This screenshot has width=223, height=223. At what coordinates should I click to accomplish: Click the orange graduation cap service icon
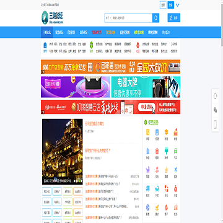click(x=166, y=132)
